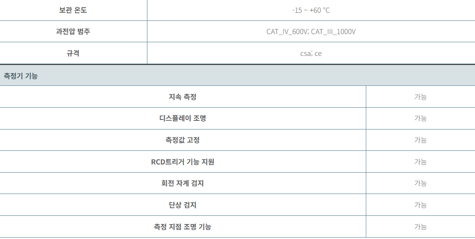475x239 pixels.
Task: Select the 측정 지점 조명 기능 label
Action: (182, 227)
